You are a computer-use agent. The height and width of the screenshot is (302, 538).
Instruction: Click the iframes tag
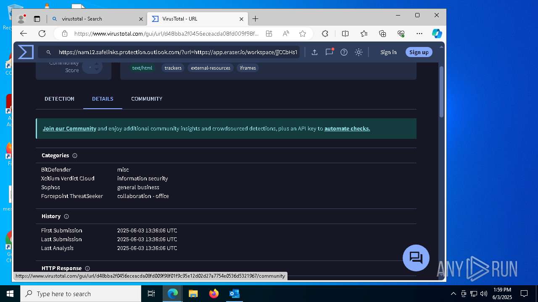coord(248,68)
